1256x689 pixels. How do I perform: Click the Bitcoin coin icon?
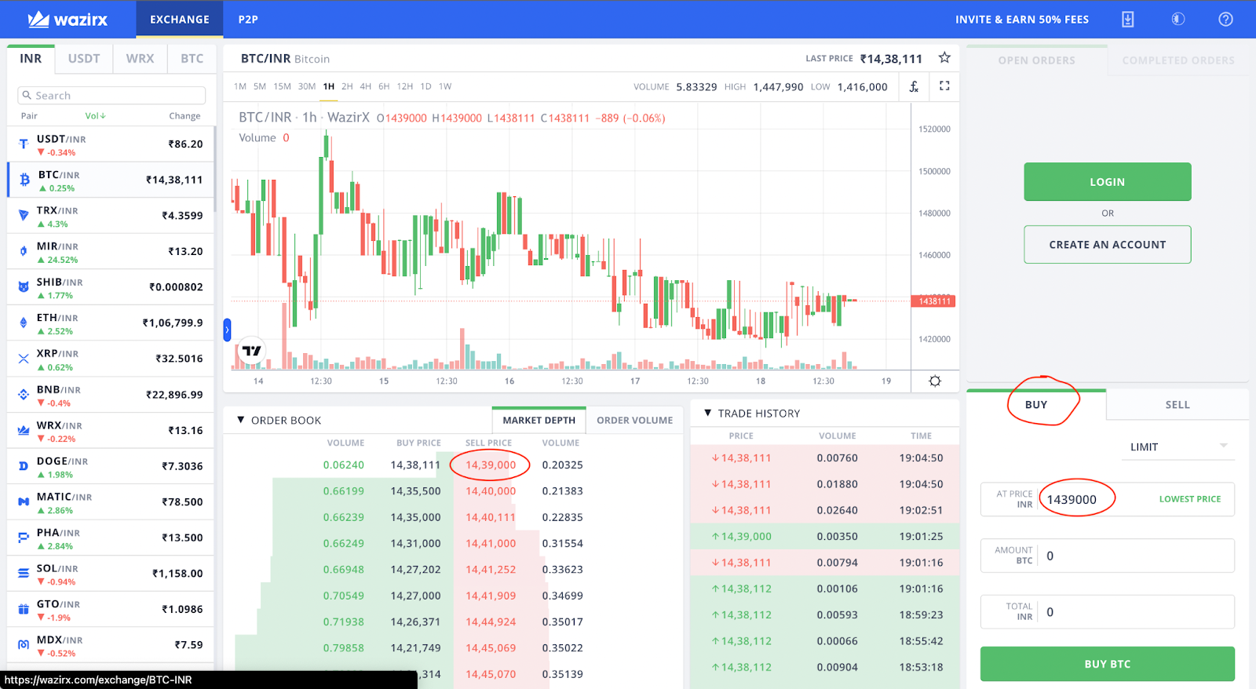24,180
